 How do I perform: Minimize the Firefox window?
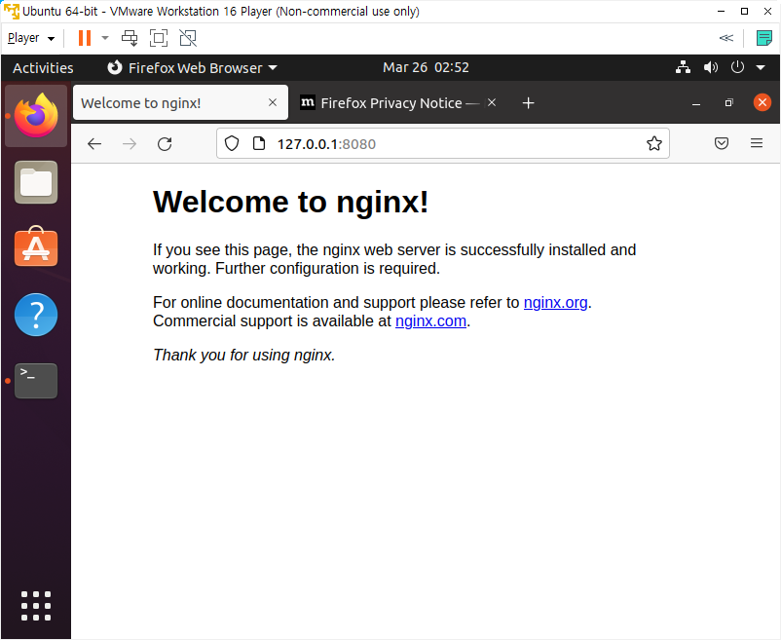(696, 103)
